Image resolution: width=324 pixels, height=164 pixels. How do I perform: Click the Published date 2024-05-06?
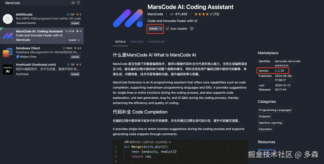pos(283,78)
